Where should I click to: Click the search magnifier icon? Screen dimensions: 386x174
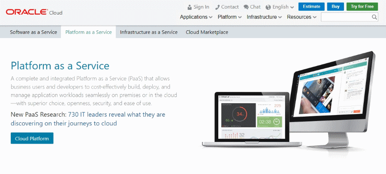[x=374, y=17]
